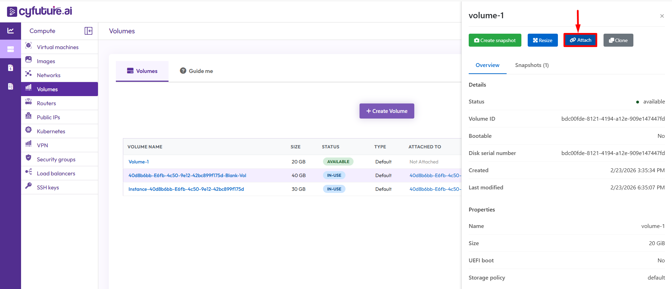This screenshot has height=289, width=672.
Task: Click the Guide me help tab
Action: (x=197, y=71)
